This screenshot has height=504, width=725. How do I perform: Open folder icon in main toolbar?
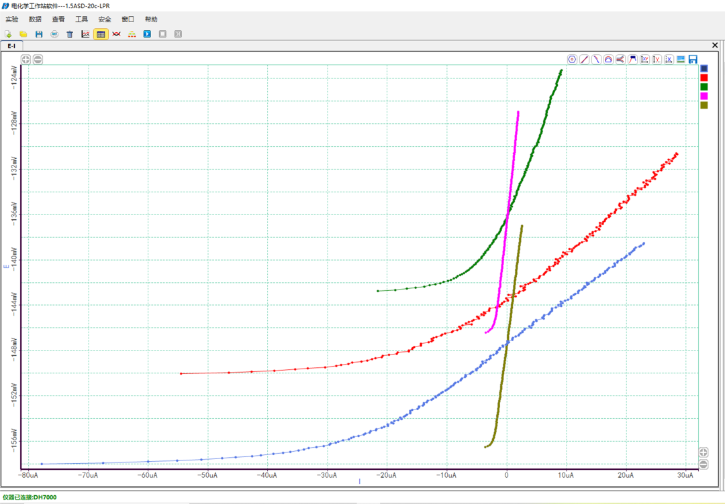click(23, 34)
